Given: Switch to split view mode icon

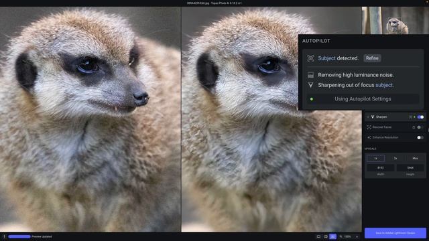Looking at the screenshot, I should pyautogui.click(x=326, y=236).
